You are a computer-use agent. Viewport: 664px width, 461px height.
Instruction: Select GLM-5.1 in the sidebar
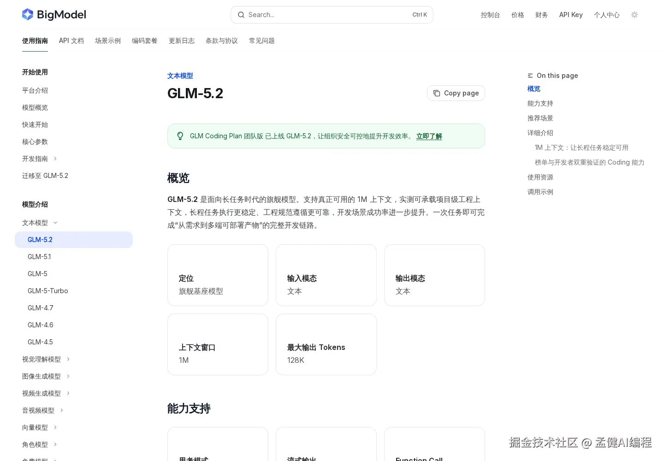(x=40, y=257)
